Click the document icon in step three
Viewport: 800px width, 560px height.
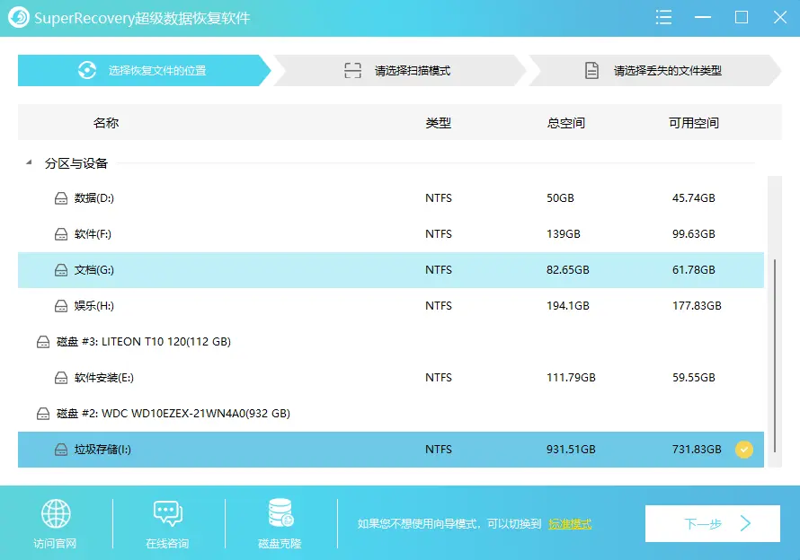tap(591, 70)
